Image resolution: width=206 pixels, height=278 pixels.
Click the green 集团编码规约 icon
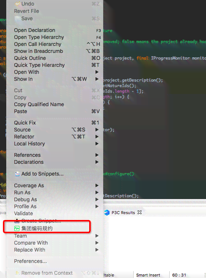click(x=17, y=228)
